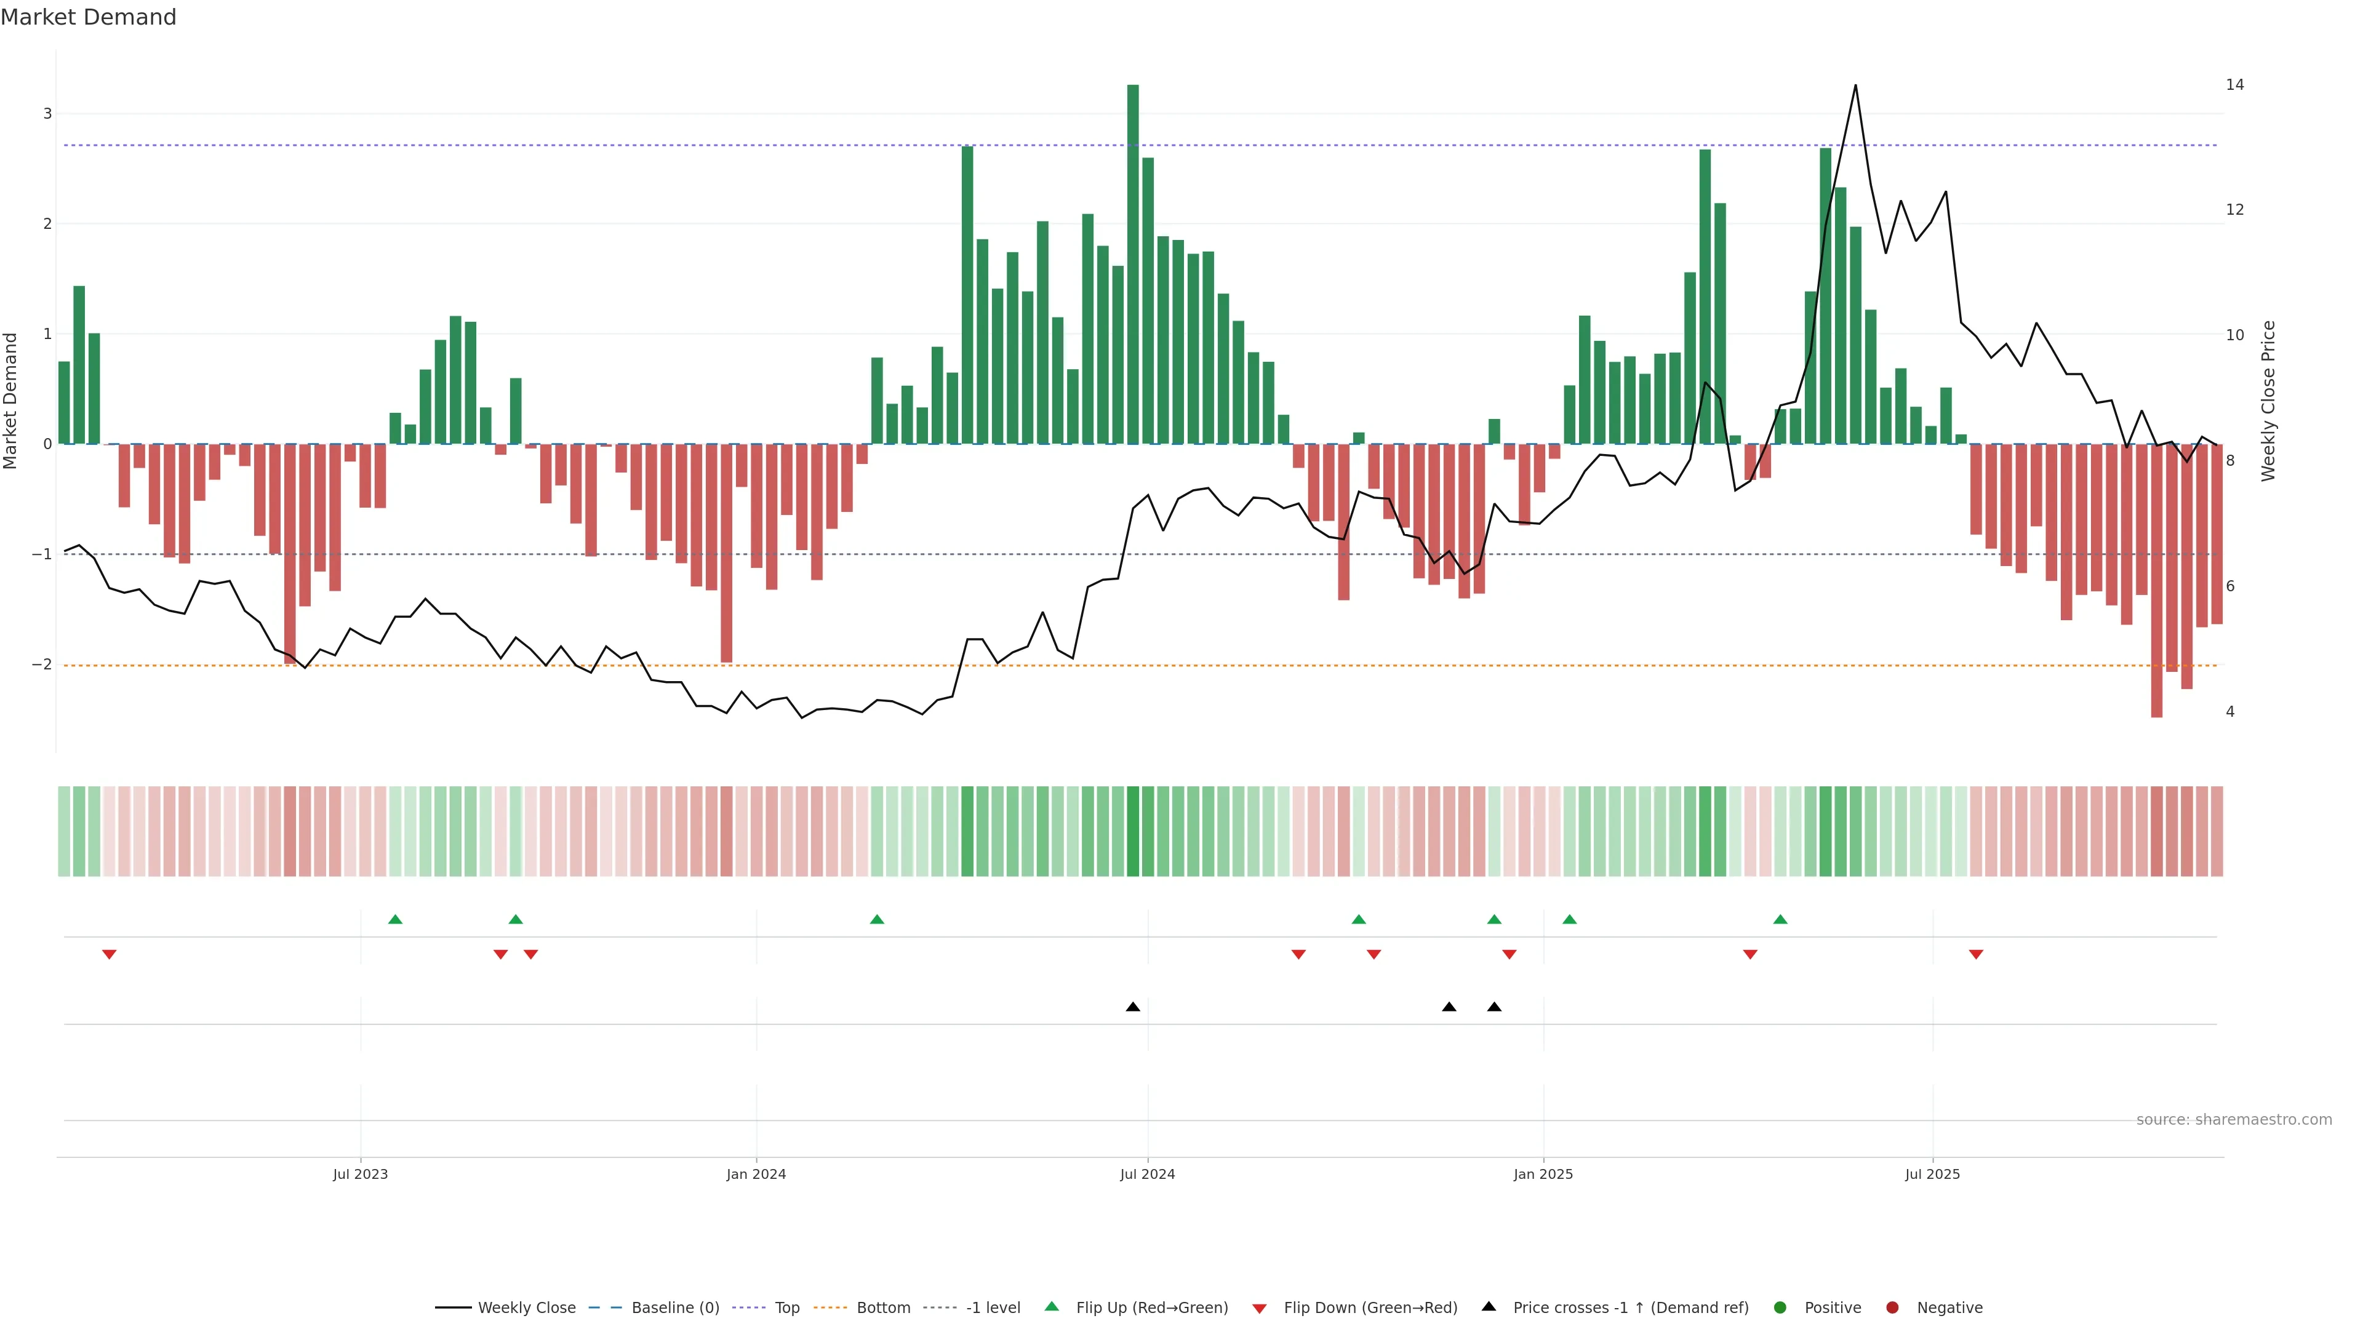
Task: Click the red Flip Down legend triangle
Action: tap(1260, 1308)
